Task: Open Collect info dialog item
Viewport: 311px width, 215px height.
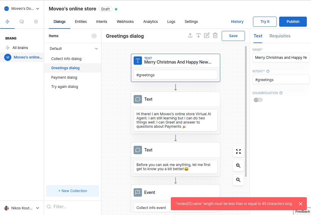Action: pyautogui.click(x=73, y=59)
